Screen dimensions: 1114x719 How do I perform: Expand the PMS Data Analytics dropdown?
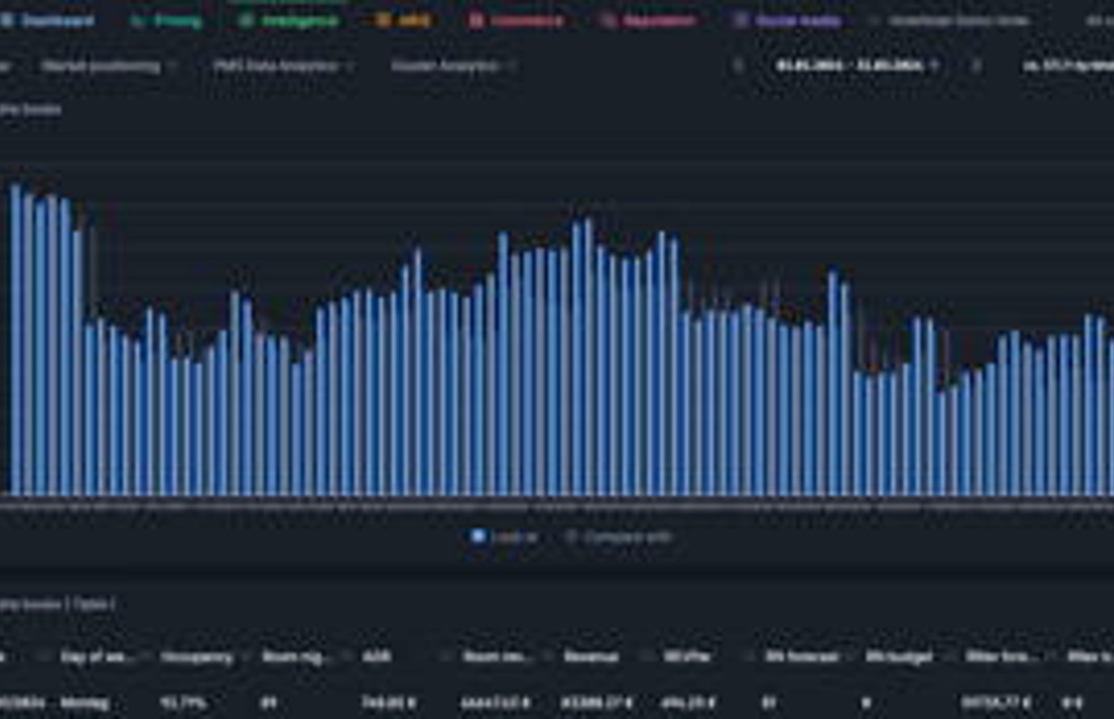(x=284, y=66)
